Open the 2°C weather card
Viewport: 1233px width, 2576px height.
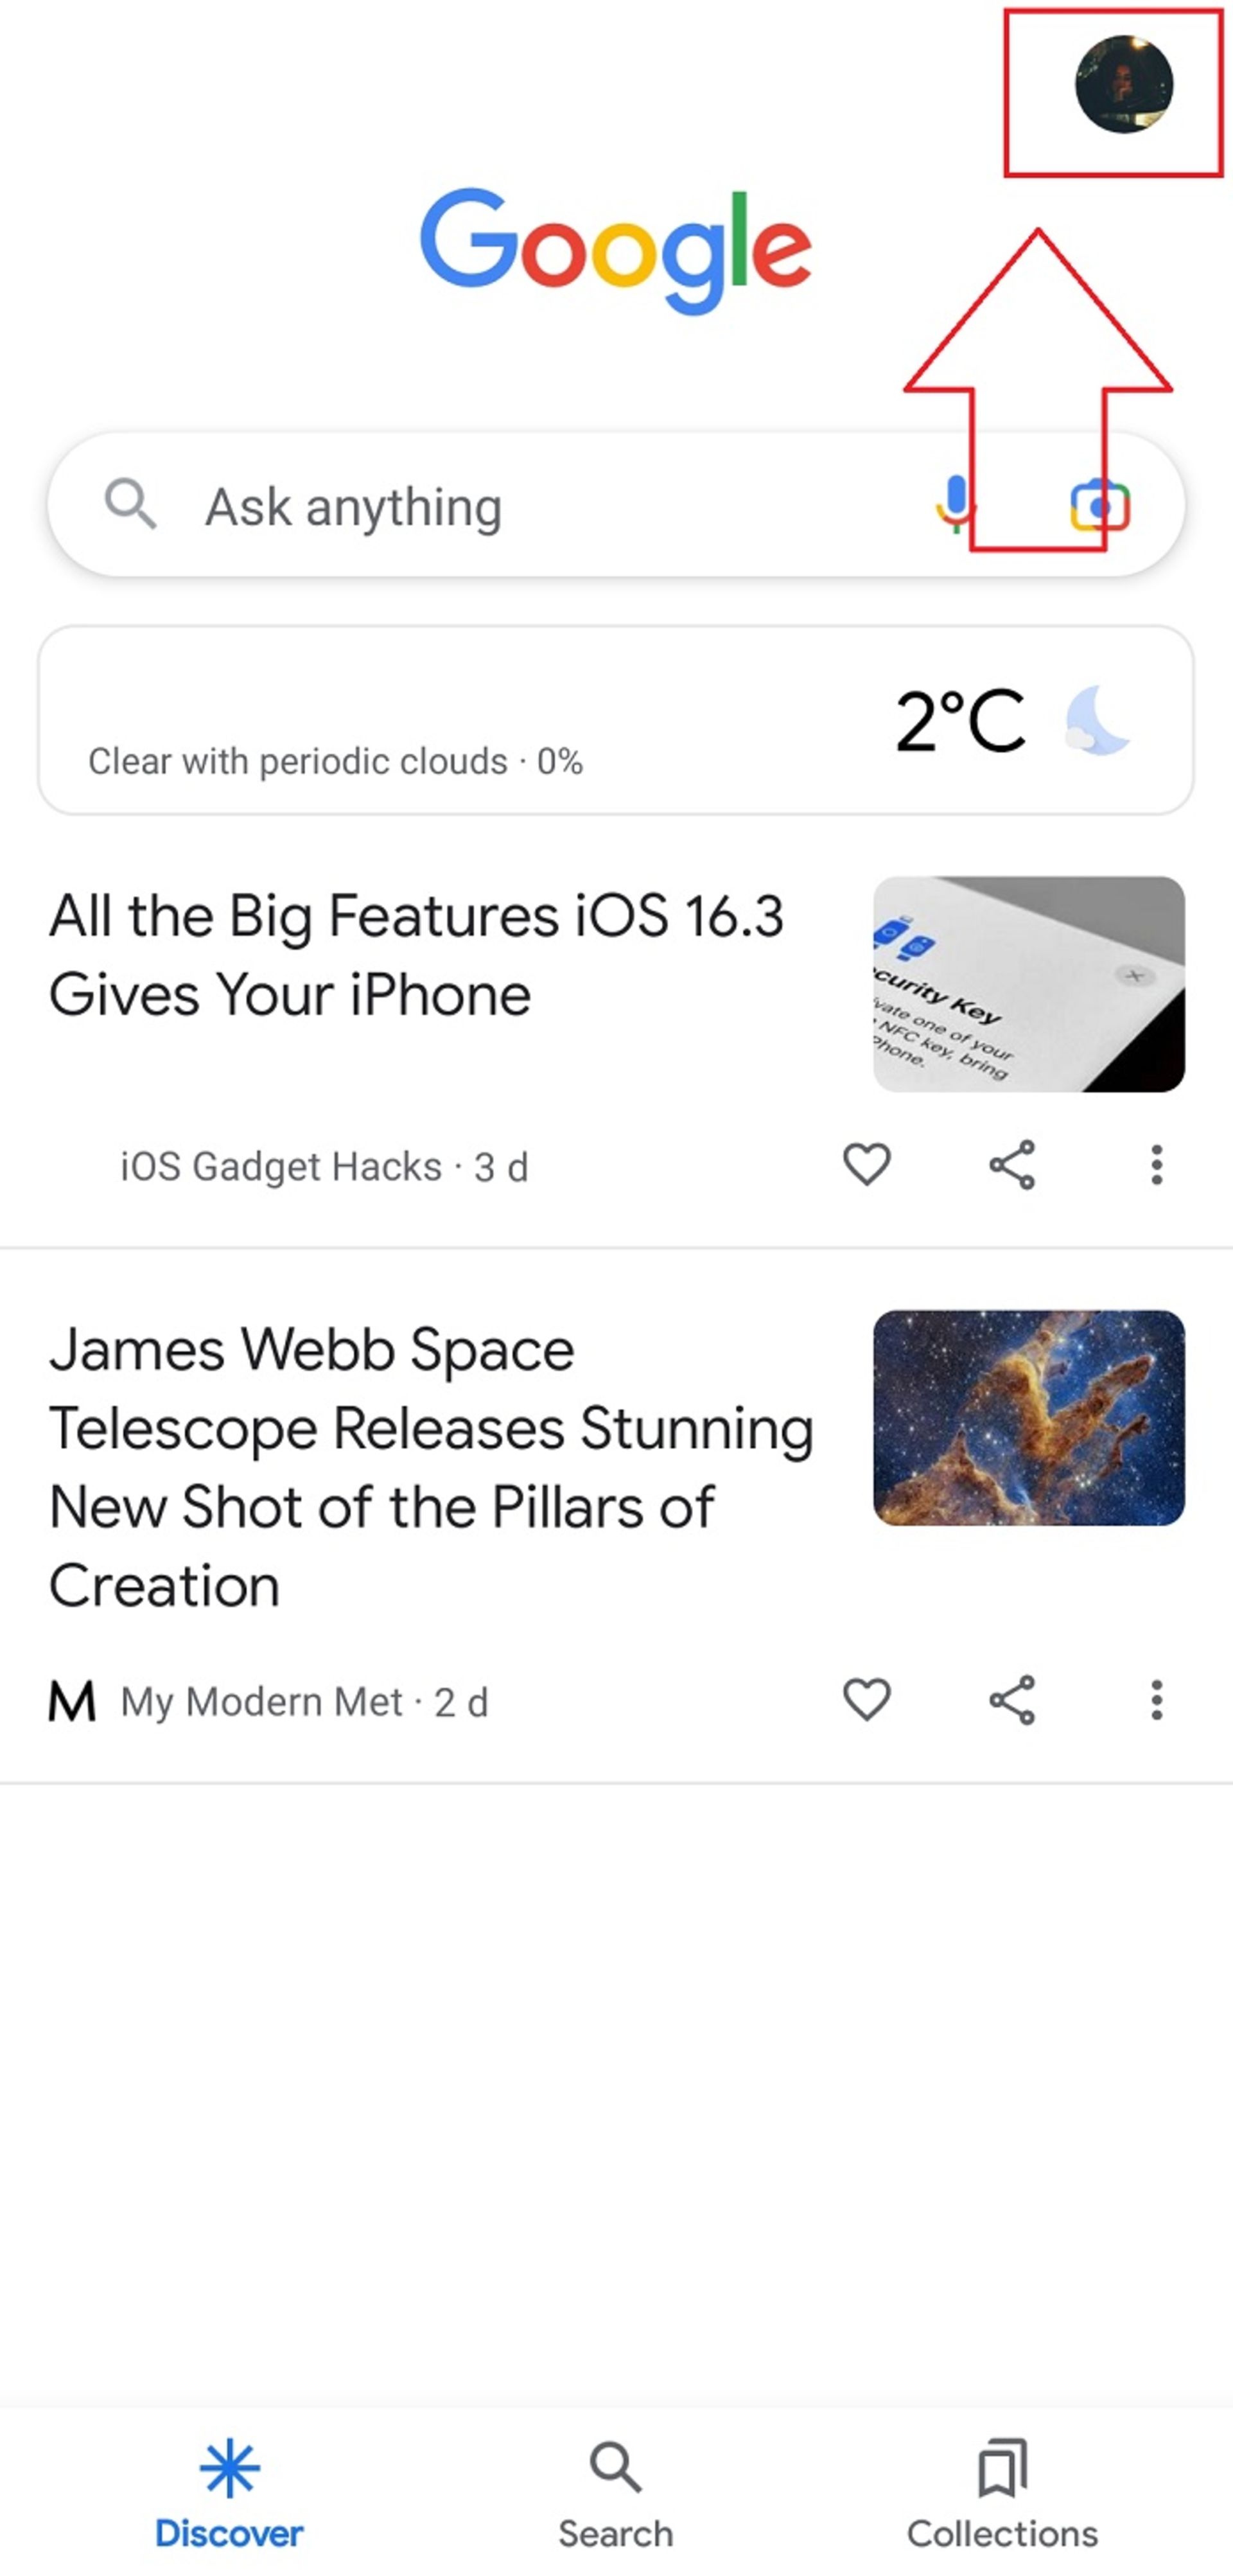coord(615,720)
